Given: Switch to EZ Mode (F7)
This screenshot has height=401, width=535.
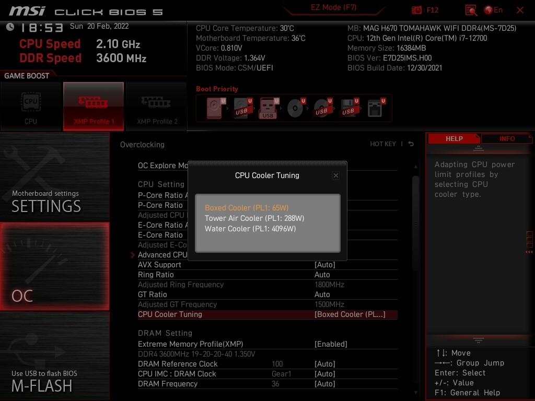Looking at the screenshot, I should click(333, 7).
